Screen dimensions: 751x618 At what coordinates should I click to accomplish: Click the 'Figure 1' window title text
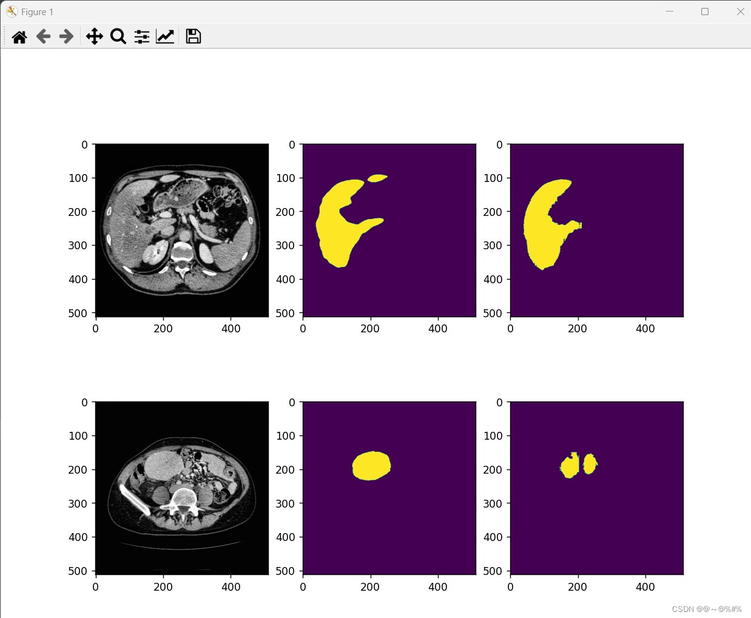point(38,12)
